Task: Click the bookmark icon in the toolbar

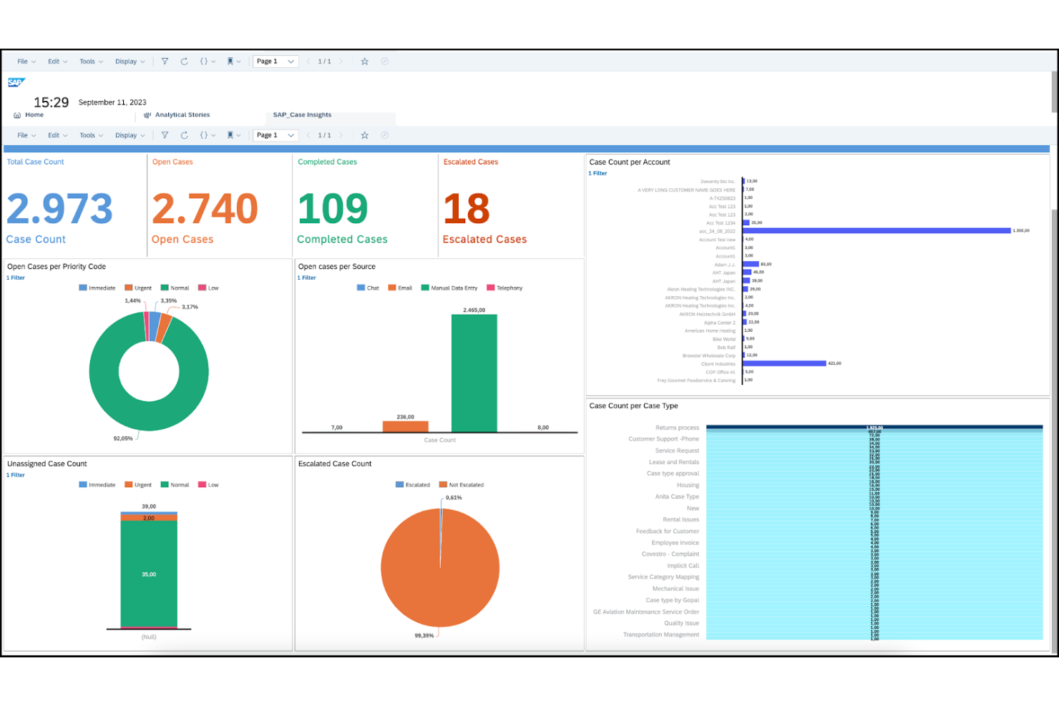Action: 230,62
